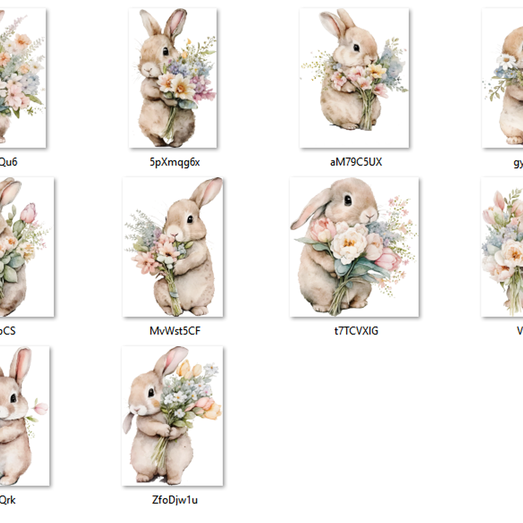This screenshot has width=523, height=523.
Task: Click the truncated file name Qu6
Action: 8,162
